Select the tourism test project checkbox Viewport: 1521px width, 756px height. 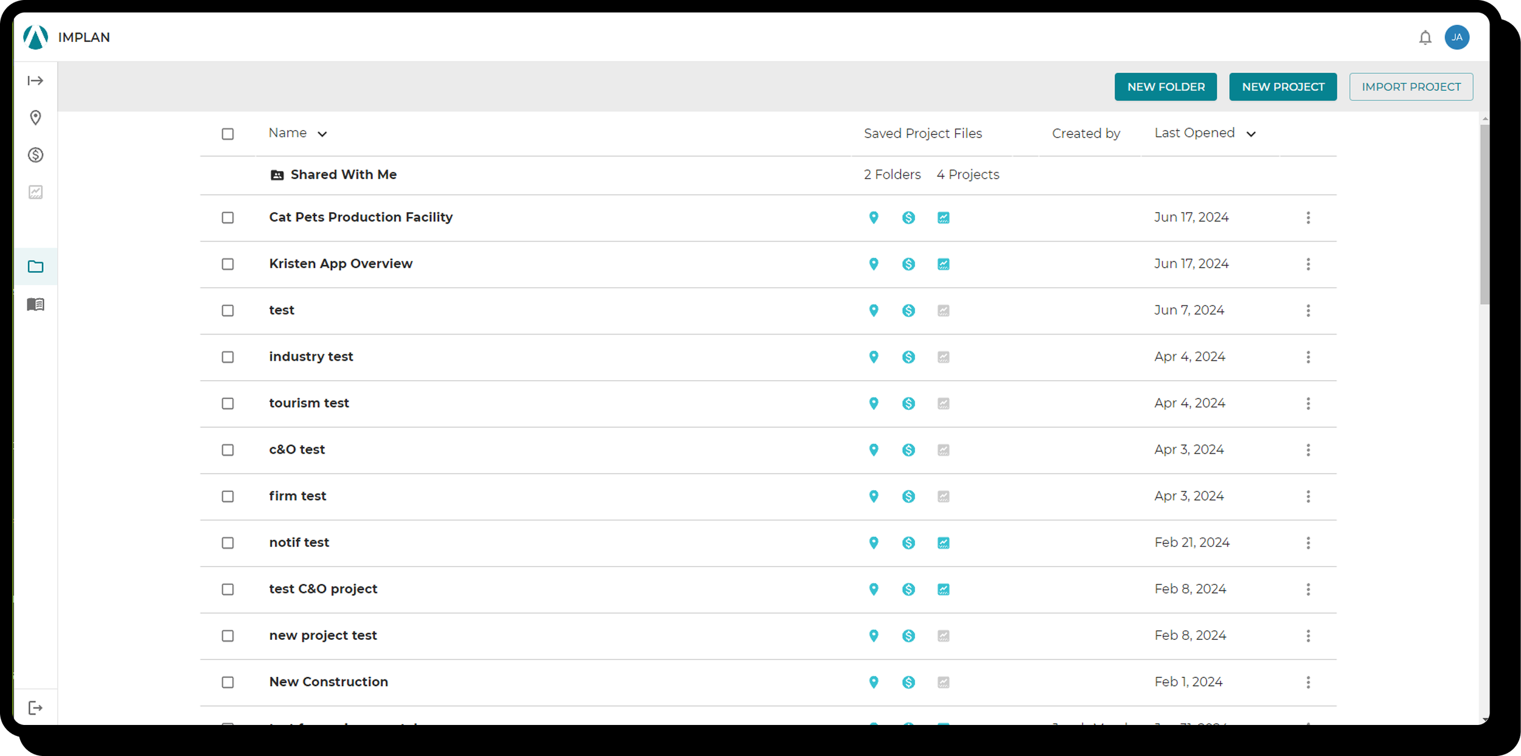228,403
